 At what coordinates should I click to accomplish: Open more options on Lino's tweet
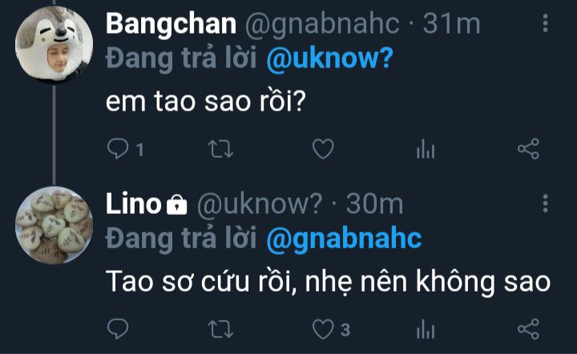pyautogui.click(x=546, y=203)
